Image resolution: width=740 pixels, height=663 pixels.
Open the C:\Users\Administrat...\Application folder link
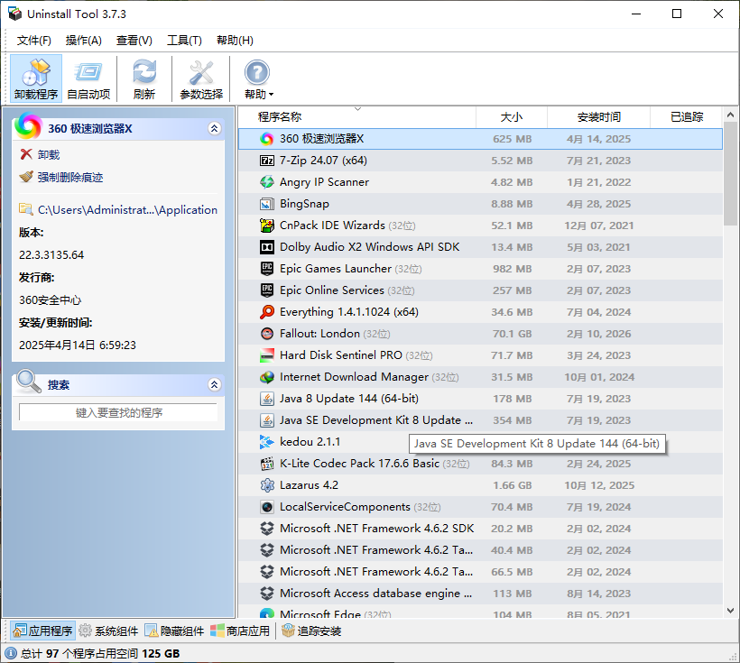point(127,210)
